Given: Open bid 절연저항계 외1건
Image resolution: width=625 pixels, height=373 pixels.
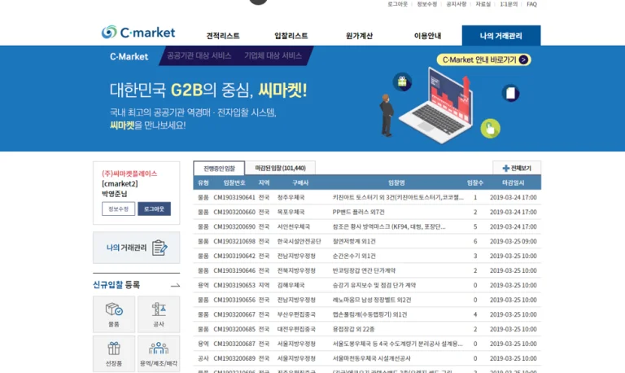Looking at the screenshot, I should pyautogui.click(x=354, y=241).
